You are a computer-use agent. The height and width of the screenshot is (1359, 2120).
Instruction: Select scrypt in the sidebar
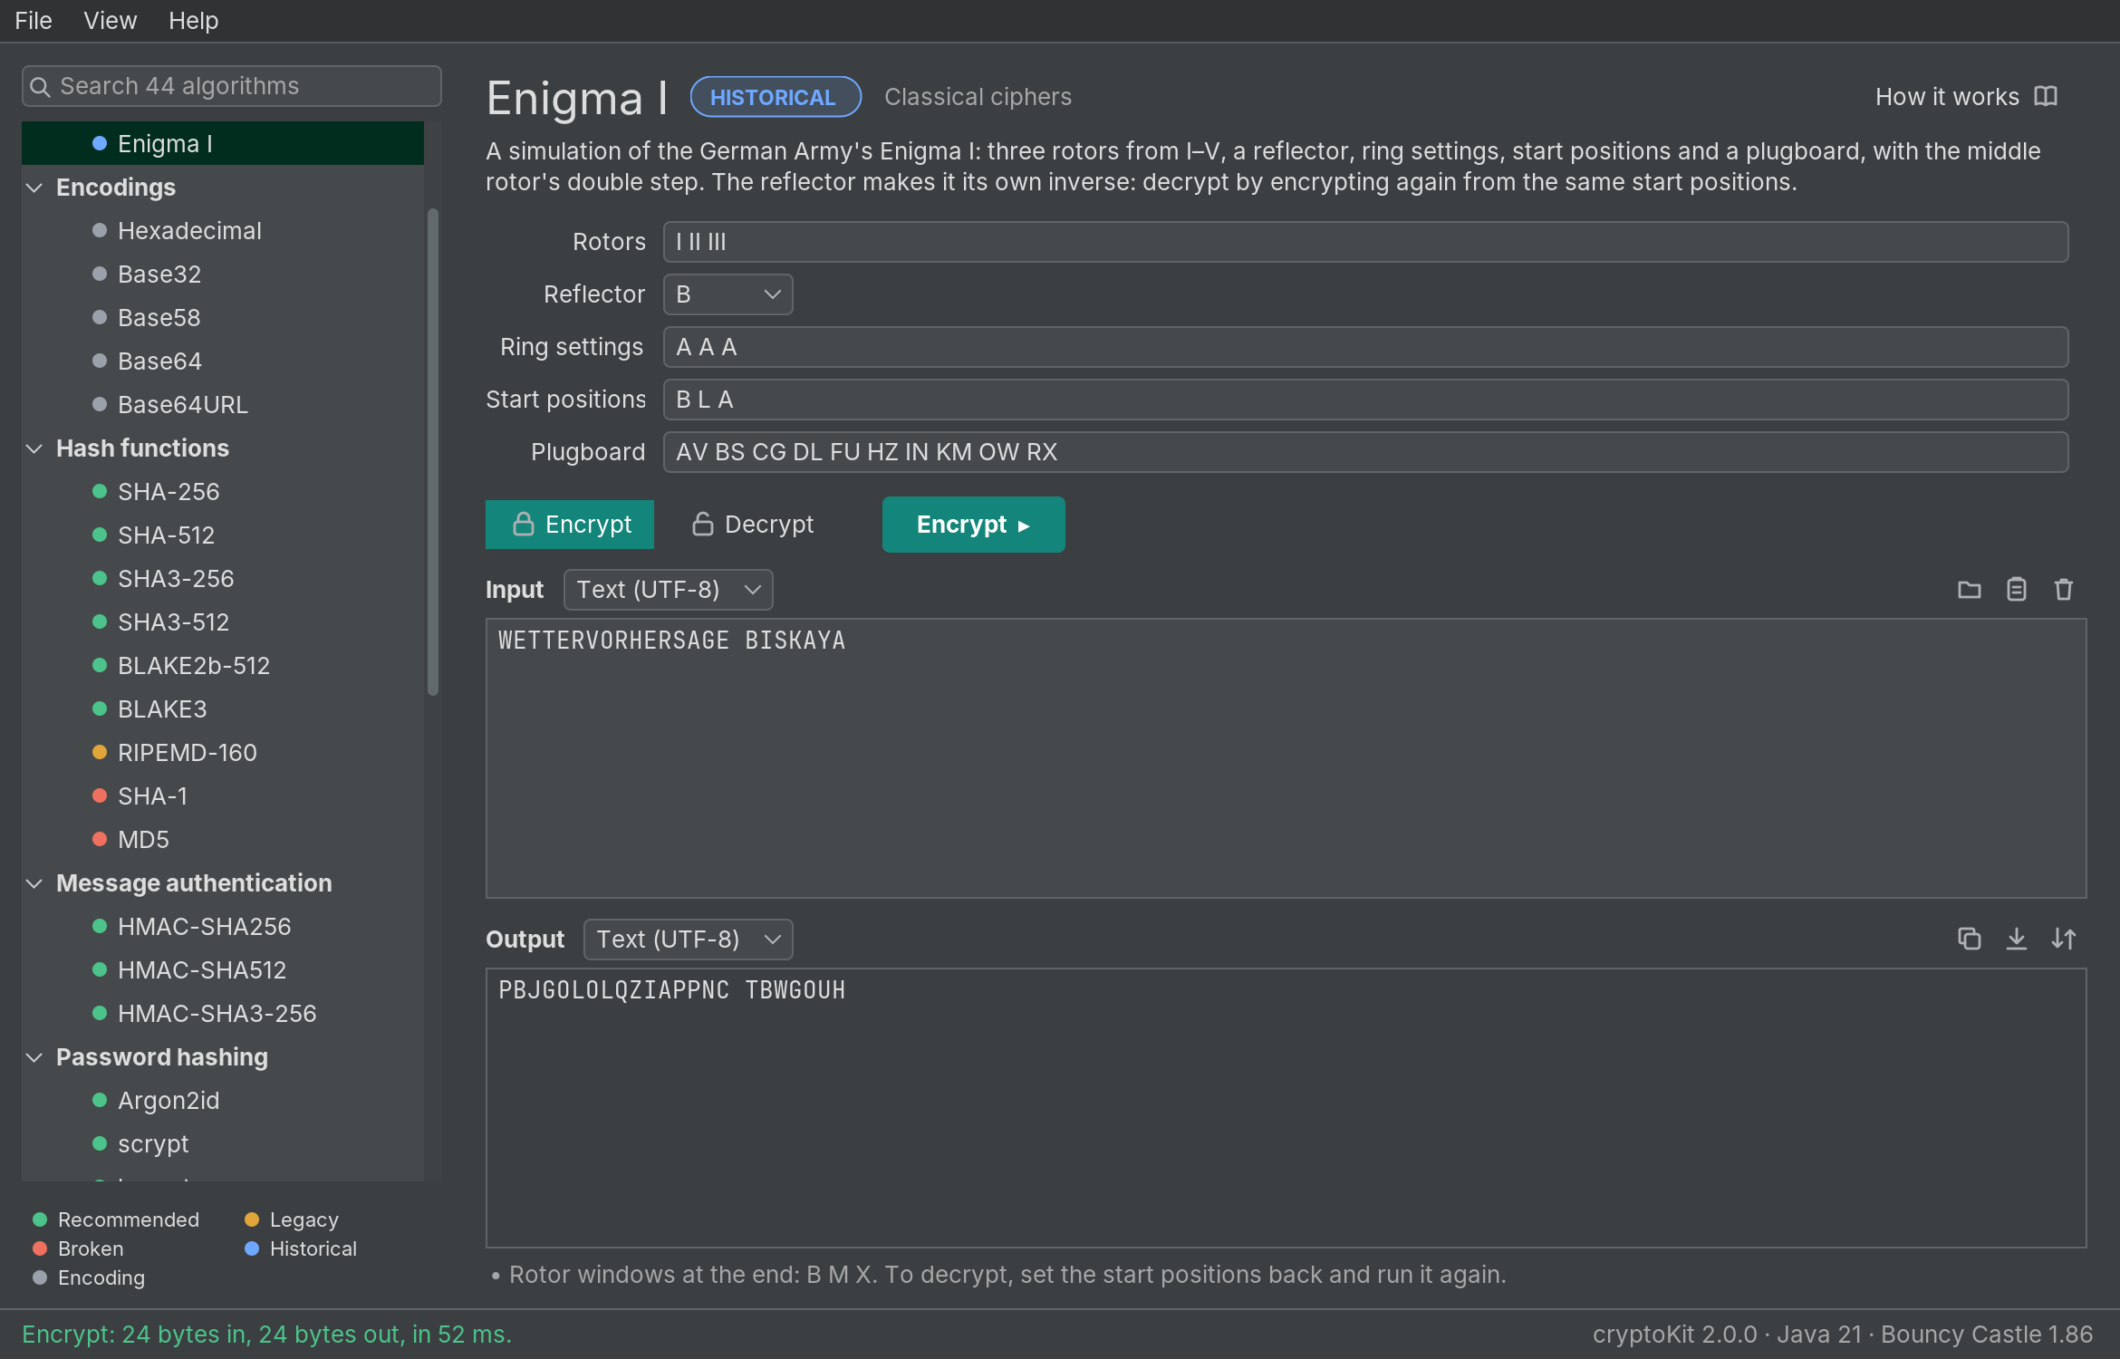pos(223,1144)
